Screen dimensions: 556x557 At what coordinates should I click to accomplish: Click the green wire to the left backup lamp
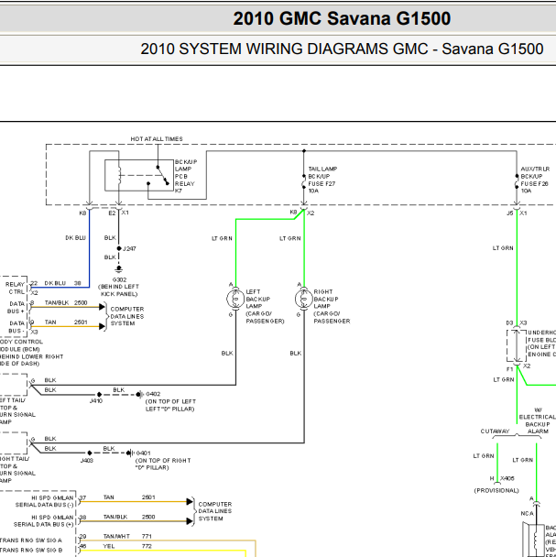point(236,252)
